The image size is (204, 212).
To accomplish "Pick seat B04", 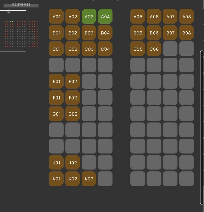I will point(105,33).
